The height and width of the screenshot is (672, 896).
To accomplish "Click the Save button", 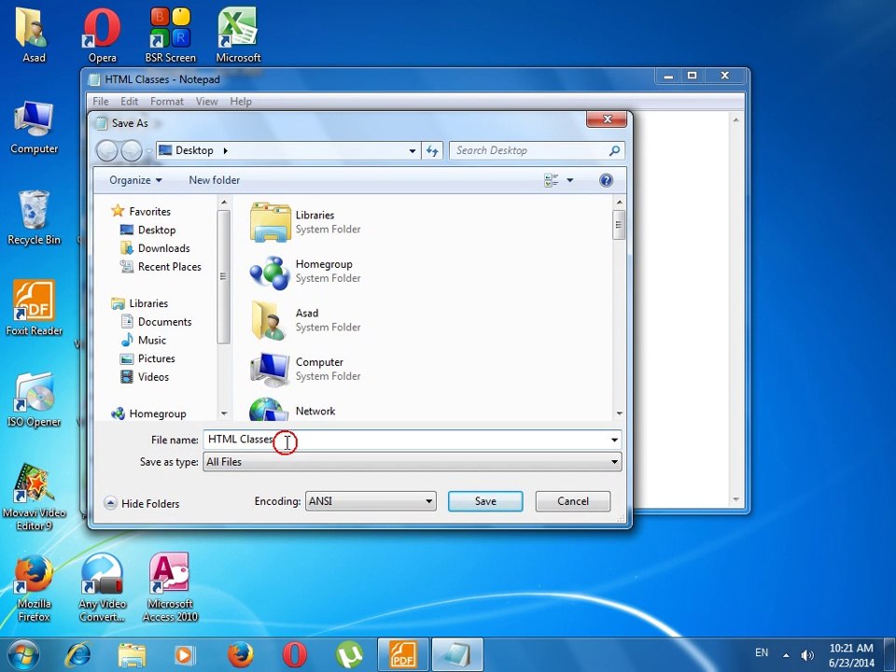I will (485, 501).
